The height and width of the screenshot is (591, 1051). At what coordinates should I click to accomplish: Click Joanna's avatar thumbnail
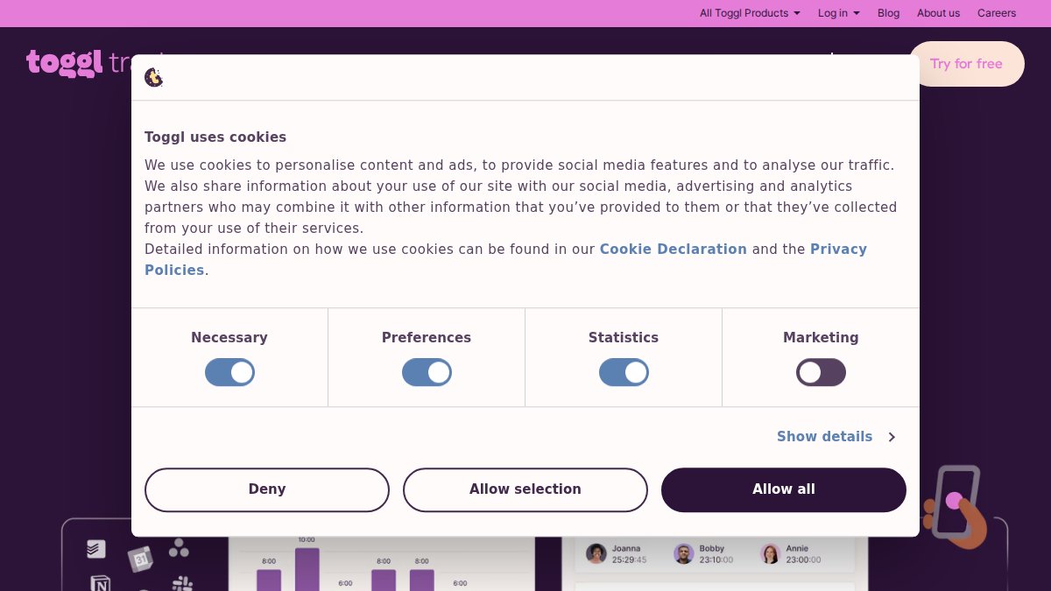click(596, 553)
